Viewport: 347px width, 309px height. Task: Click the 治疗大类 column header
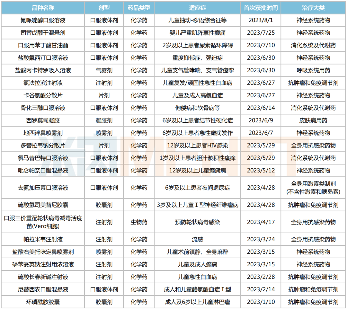313,8
